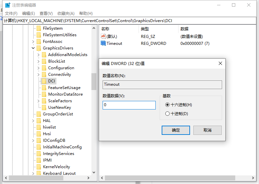Click the FontAssoc folder icon
The image size is (259, 184).
39,42
